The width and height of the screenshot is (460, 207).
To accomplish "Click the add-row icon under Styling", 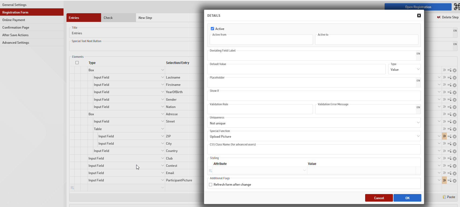I will [210, 171].
